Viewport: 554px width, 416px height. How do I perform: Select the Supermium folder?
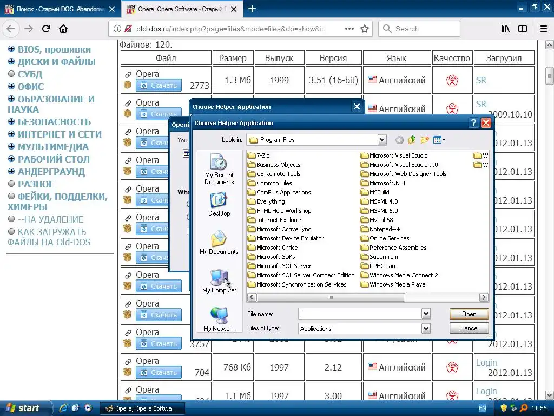[379, 256]
